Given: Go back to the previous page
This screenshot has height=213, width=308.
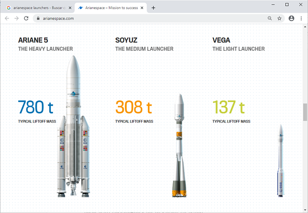Looking at the screenshot, I should click(7, 19).
